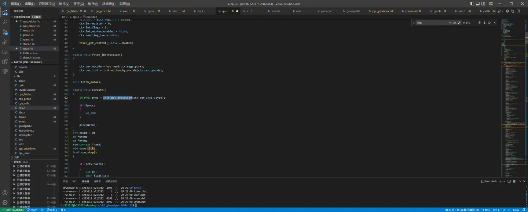Open the new terminal launch profile dropdown

point(505,181)
